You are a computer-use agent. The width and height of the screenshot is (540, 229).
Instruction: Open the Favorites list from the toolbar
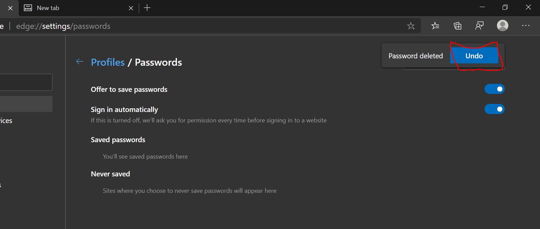pyautogui.click(x=435, y=25)
